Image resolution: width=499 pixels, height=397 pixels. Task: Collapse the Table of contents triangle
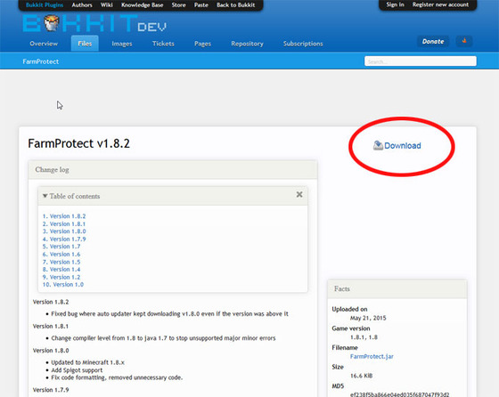coord(45,196)
